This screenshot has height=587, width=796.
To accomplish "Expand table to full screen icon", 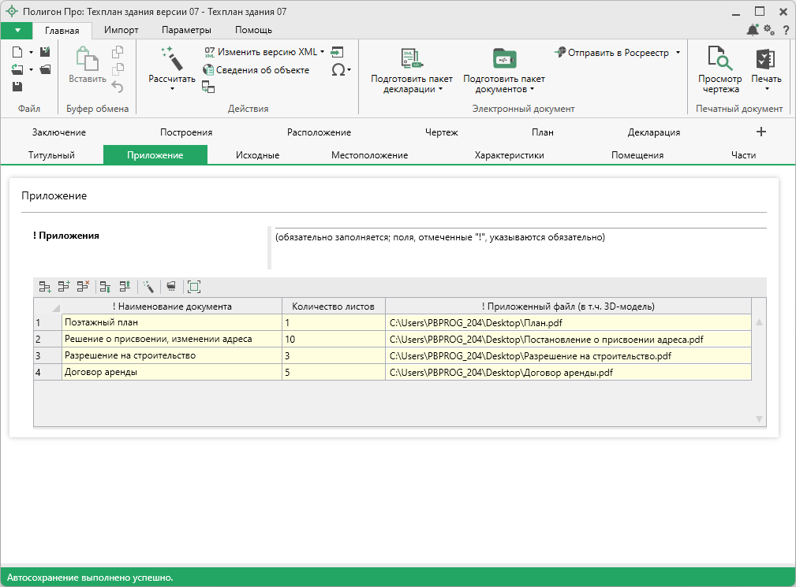I will click(x=194, y=288).
